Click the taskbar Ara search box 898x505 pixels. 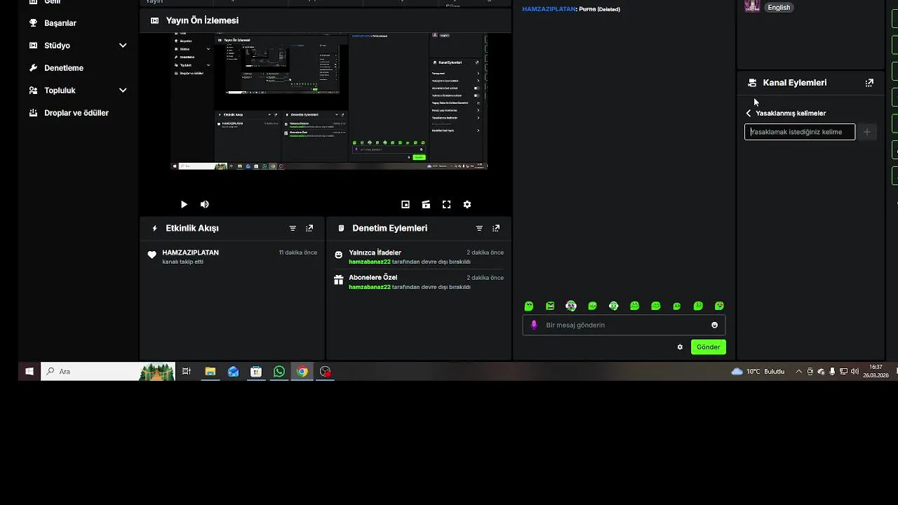click(x=108, y=372)
